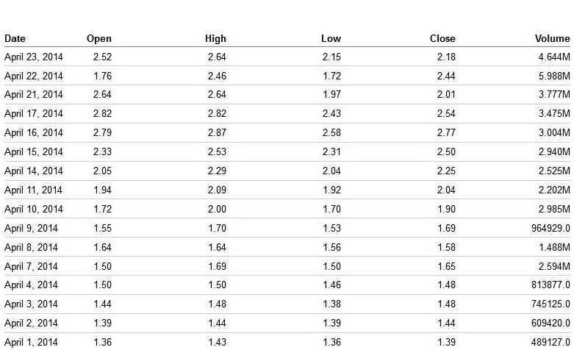This screenshot has width=574, height=350.
Task: Click the 5.988M volume value
Action: click(554, 76)
